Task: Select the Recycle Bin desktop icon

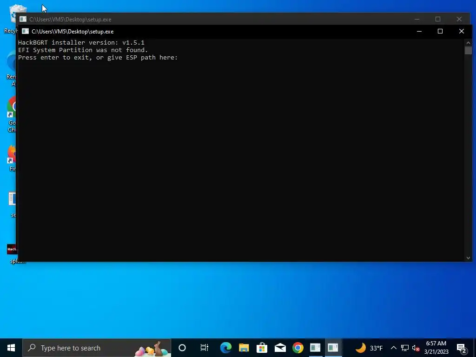Action: [x=12, y=18]
